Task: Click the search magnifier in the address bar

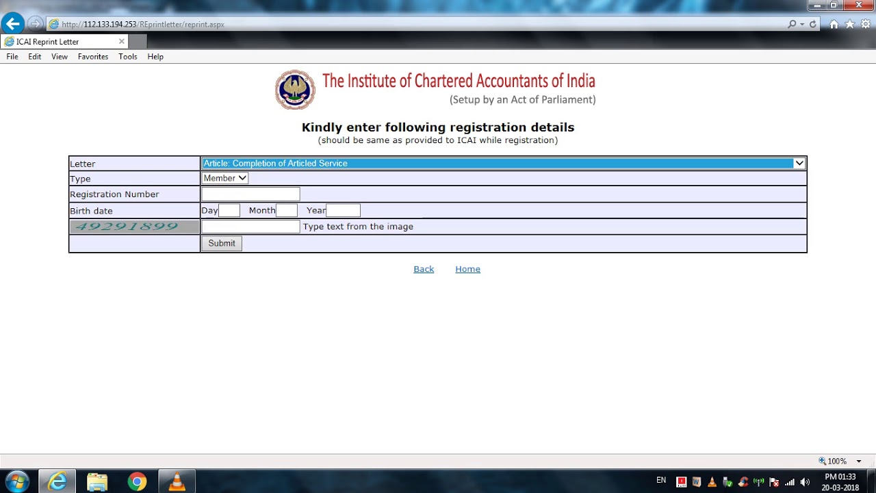Action: (x=792, y=24)
